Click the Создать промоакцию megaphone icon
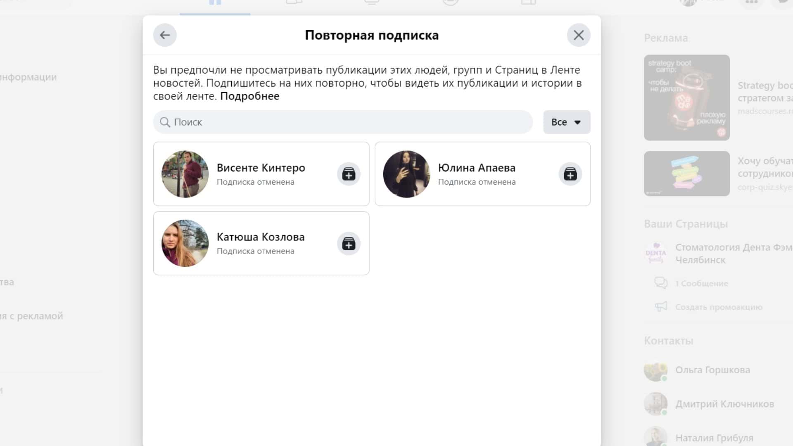The height and width of the screenshot is (446, 793). coord(661,306)
